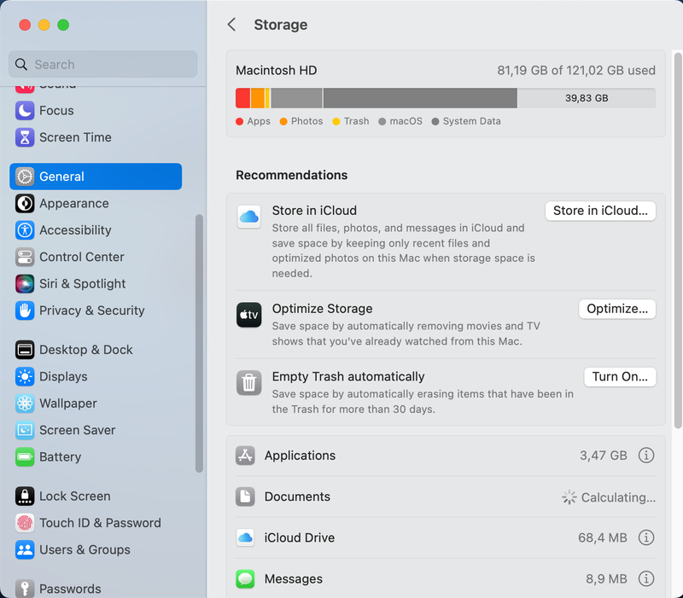Image resolution: width=683 pixels, height=598 pixels.
Task: Click the 39,83 GB free space segment
Action: coord(587,98)
